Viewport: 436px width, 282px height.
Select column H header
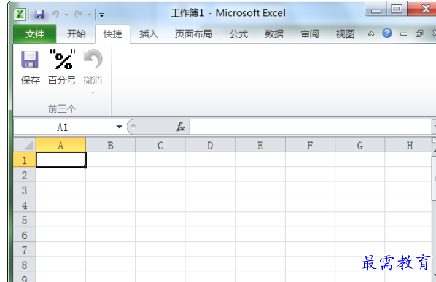click(408, 145)
